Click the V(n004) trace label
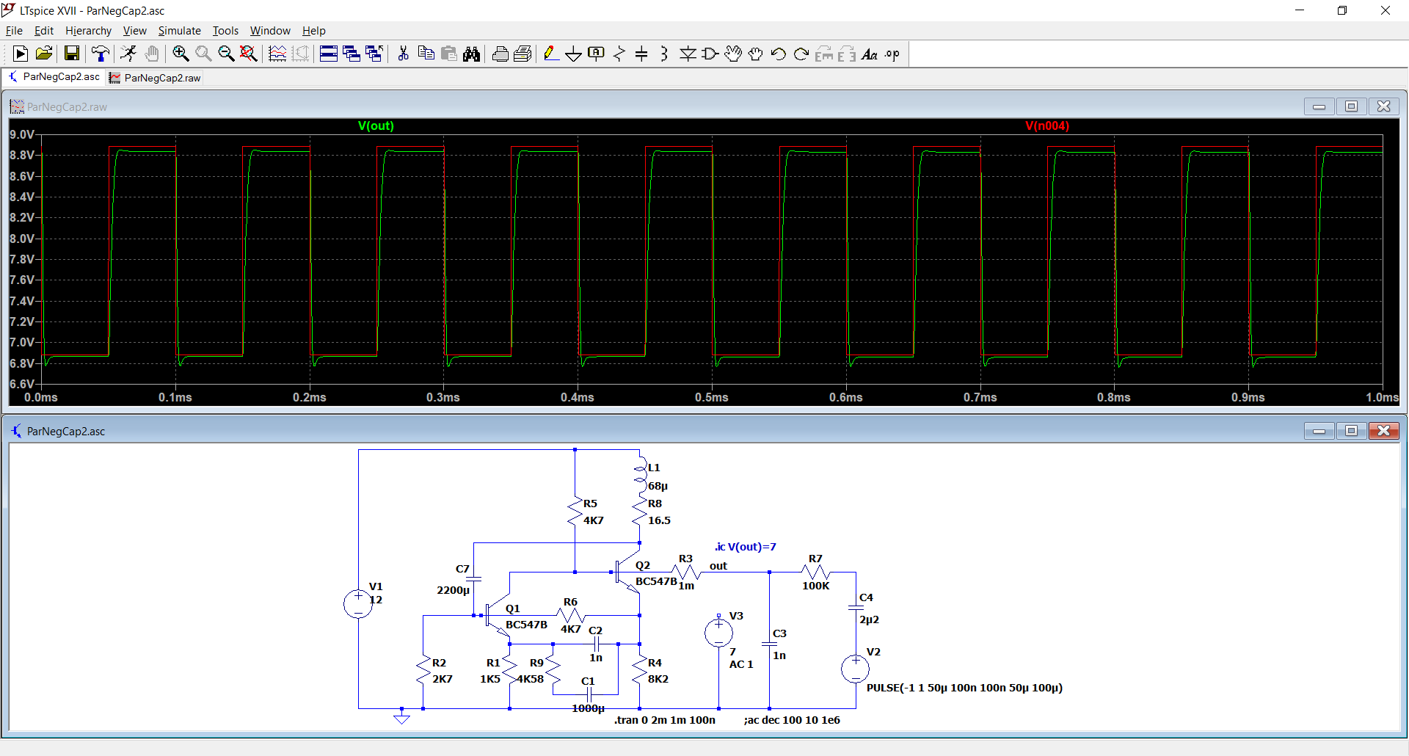The width and height of the screenshot is (1409, 756). (1047, 126)
